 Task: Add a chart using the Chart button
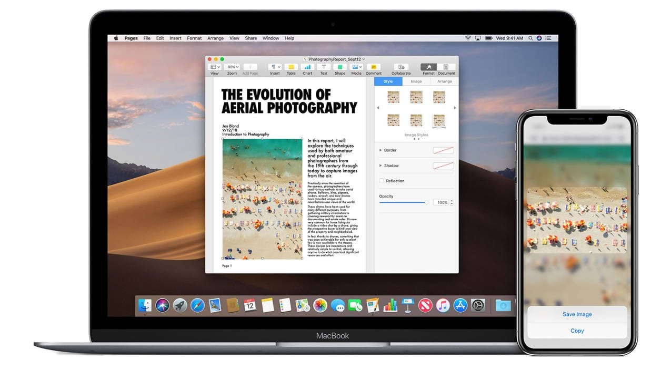coord(307,67)
